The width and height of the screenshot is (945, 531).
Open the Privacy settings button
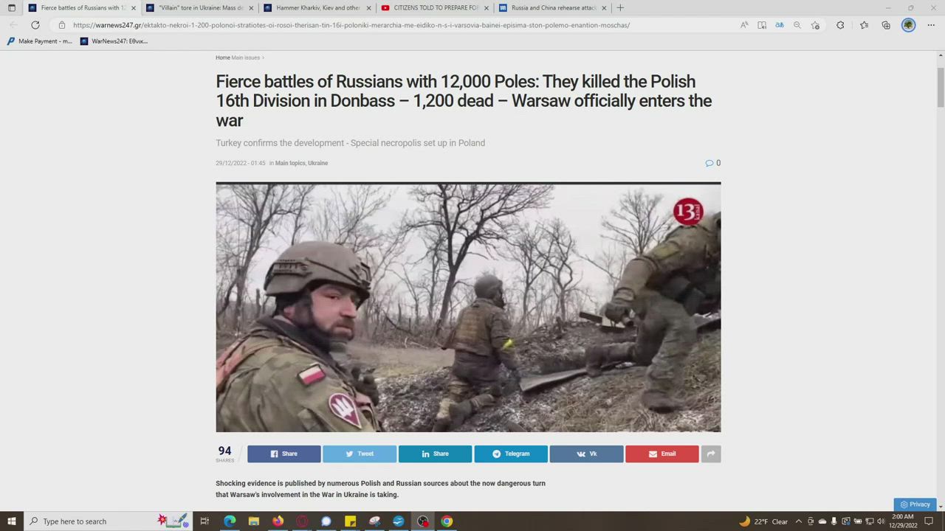pos(915,504)
